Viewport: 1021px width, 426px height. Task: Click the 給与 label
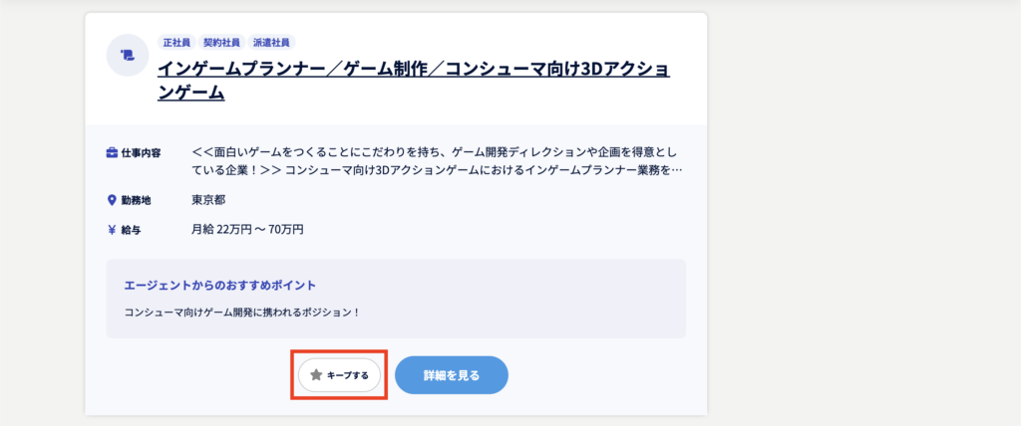131,230
